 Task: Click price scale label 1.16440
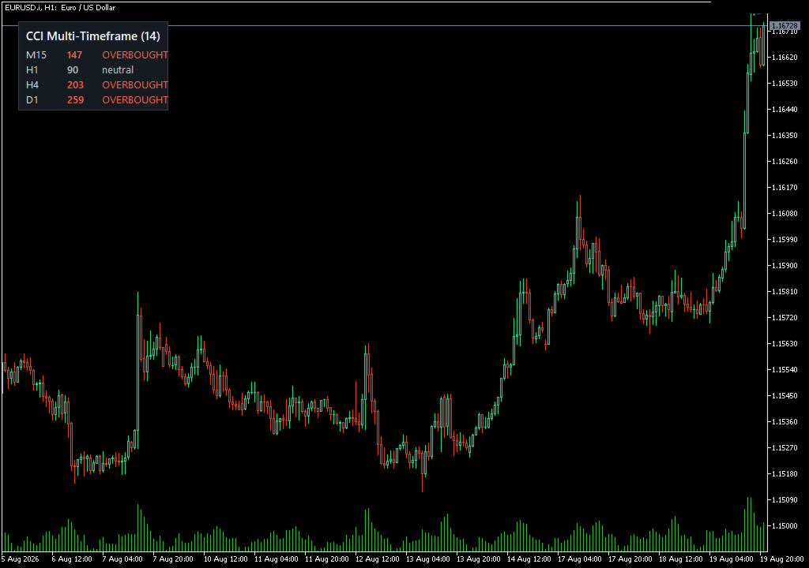pyautogui.click(x=785, y=110)
